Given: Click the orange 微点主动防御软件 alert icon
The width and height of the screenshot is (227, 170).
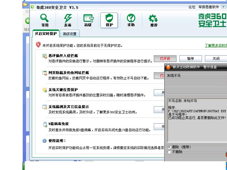Looking at the screenshot, I should pos(168,67).
